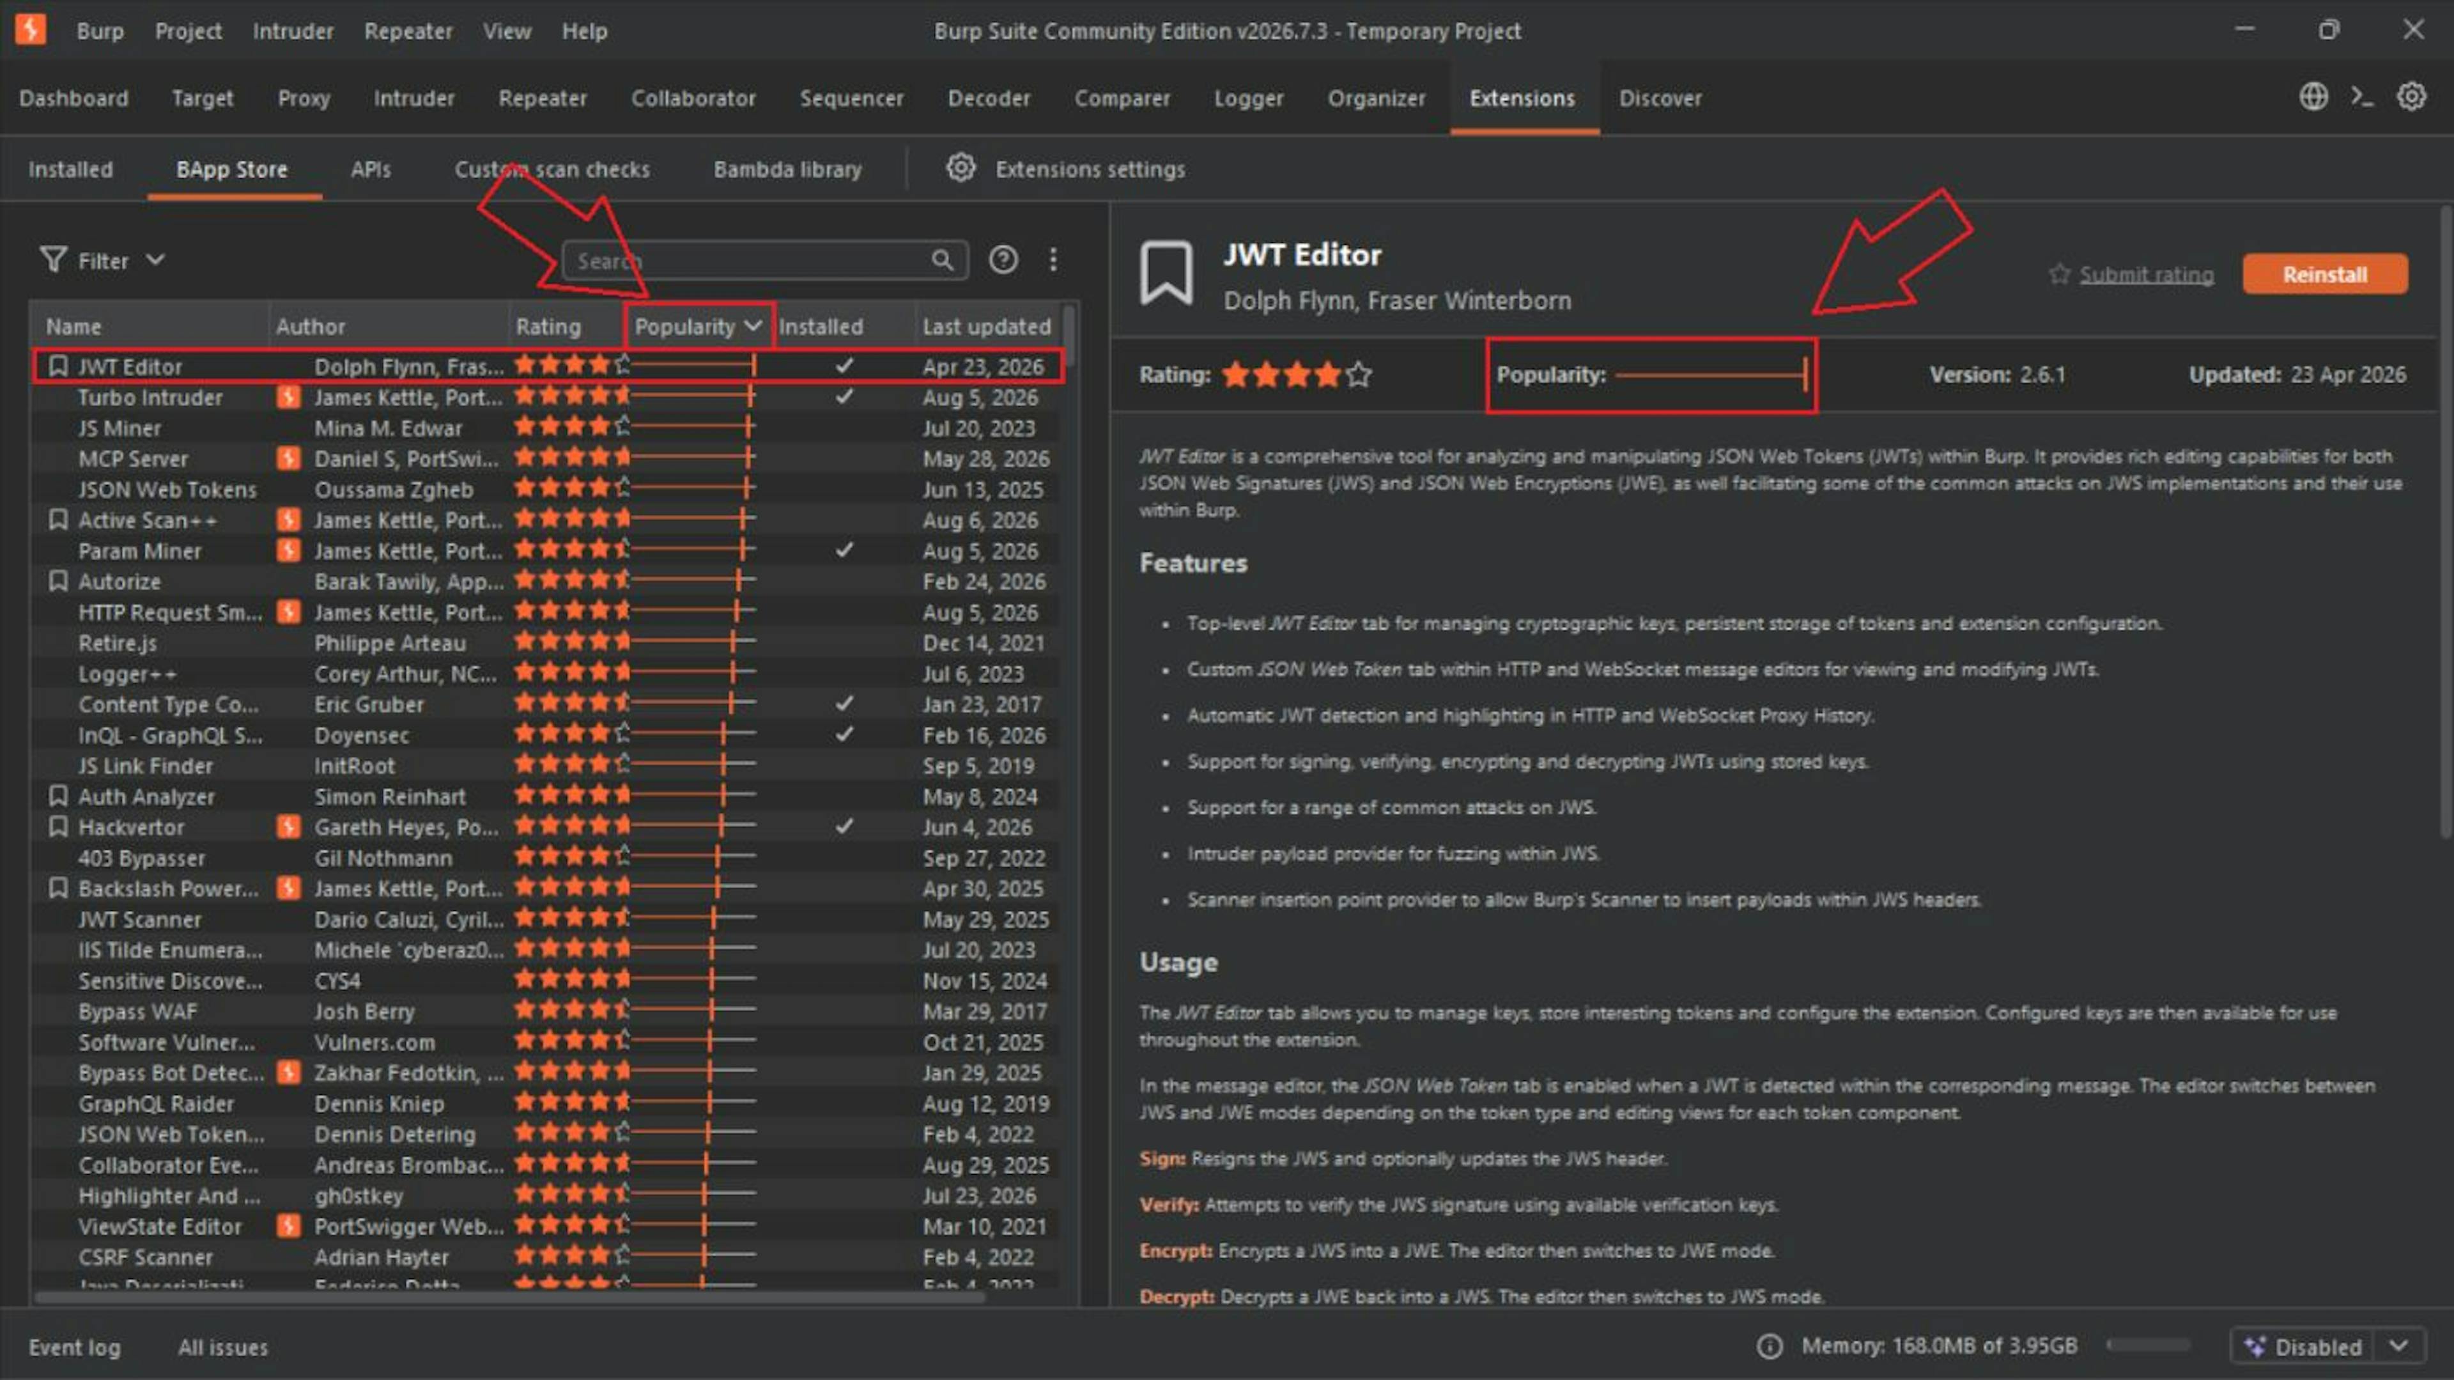The width and height of the screenshot is (2454, 1380).
Task: Sort by the Last updated column
Action: 986,326
